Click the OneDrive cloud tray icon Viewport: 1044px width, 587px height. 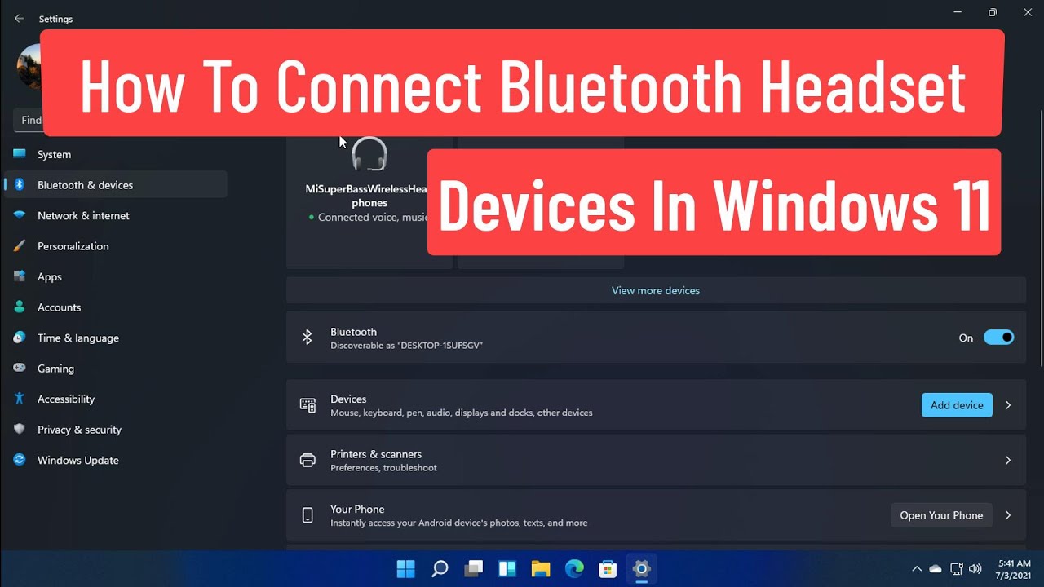tap(936, 569)
